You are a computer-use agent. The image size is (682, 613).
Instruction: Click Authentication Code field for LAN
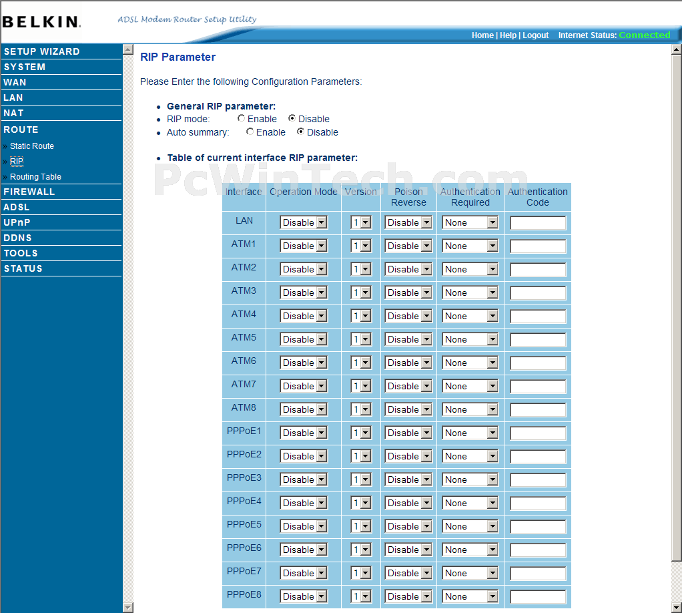point(538,223)
